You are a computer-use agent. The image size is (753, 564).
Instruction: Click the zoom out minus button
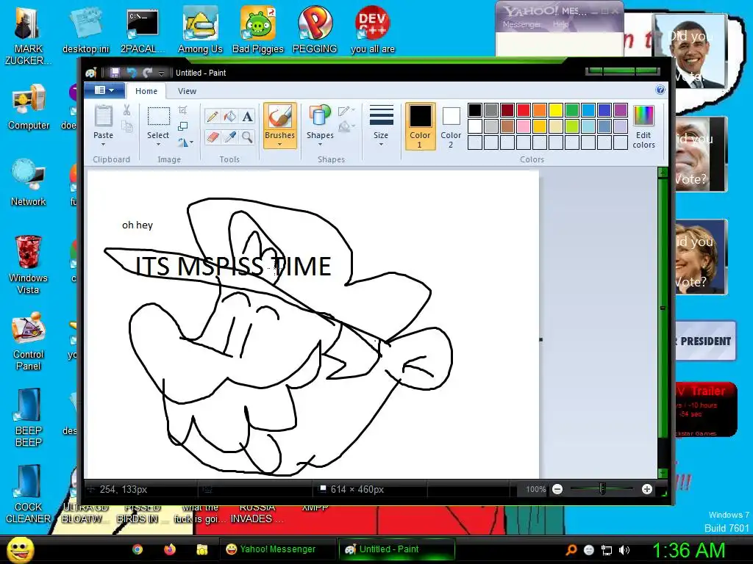(557, 489)
